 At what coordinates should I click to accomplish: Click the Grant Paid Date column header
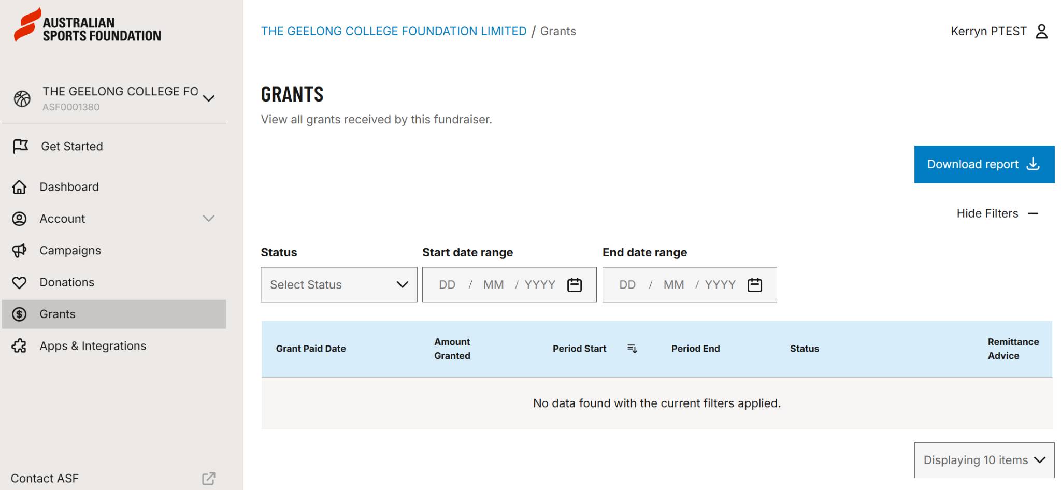pos(311,349)
